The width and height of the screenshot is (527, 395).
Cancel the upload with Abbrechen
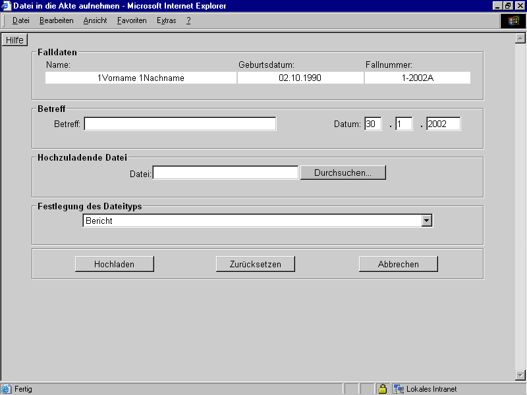[x=398, y=264]
